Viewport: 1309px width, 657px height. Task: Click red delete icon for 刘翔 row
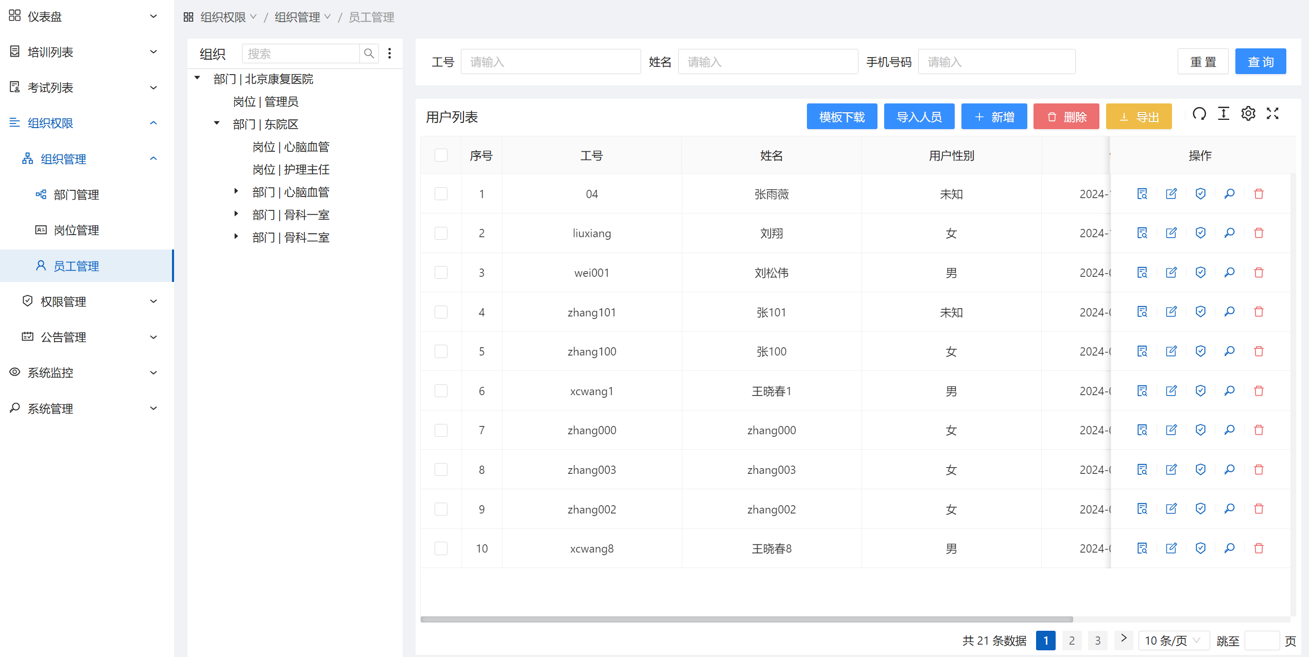1259,233
